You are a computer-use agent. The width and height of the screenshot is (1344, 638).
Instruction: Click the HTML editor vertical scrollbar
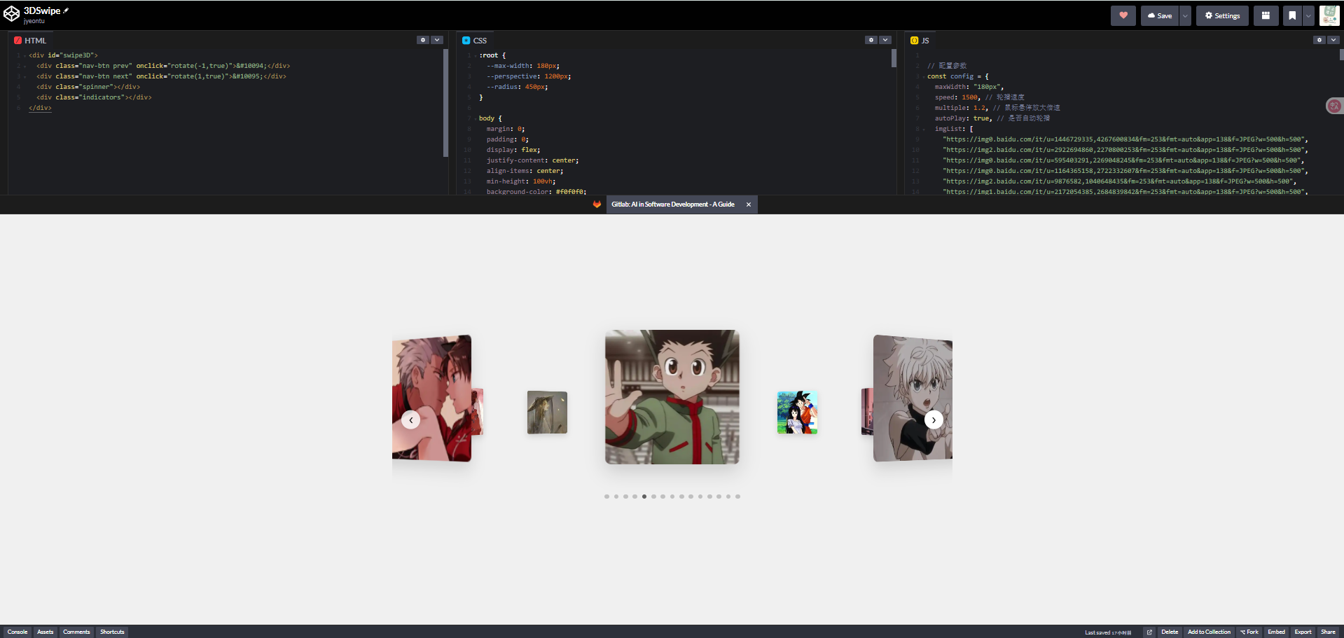(x=445, y=103)
